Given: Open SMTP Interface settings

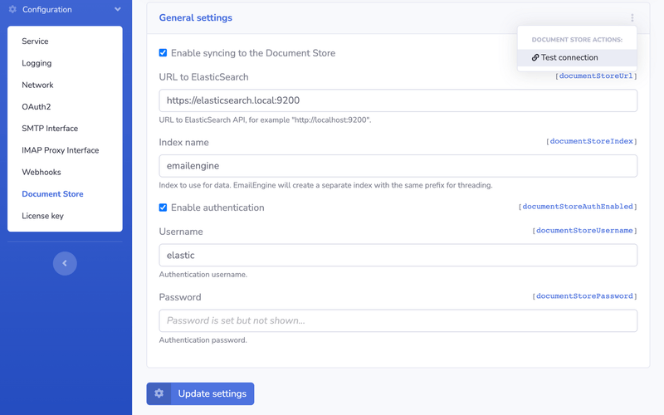Looking at the screenshot, I should pyautogui.click(x=50, y=129).
